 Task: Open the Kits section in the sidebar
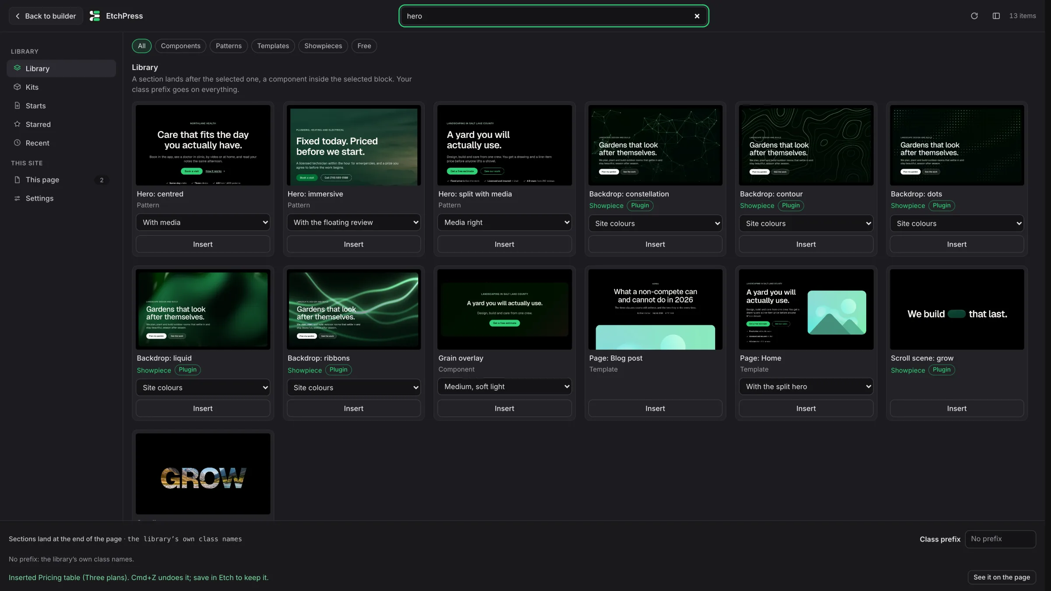pos(61,87)
